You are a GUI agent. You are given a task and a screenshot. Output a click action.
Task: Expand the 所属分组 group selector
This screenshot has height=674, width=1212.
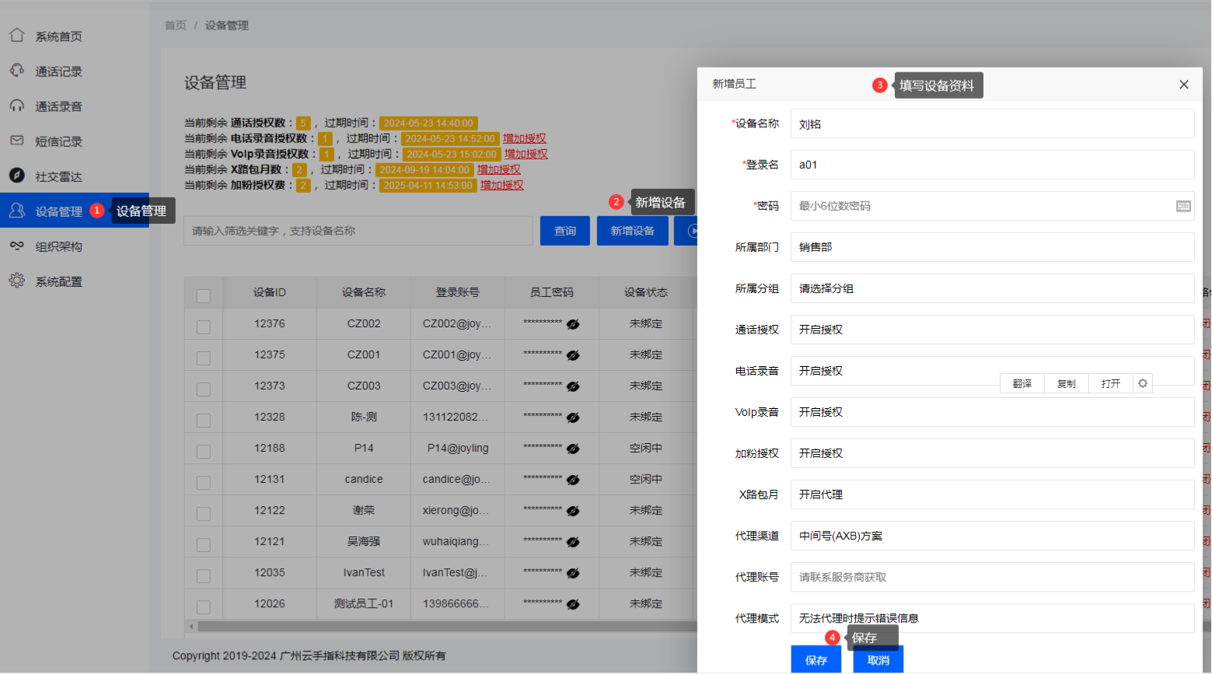point(992,288)
